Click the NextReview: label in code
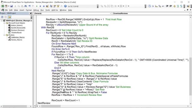 click(x=44, y=103)
